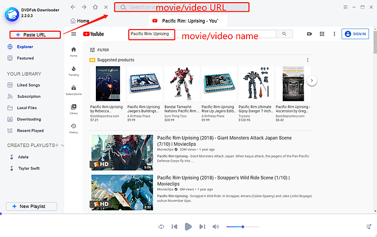The width and height of the screenshot is (377, 237).
Task: Open Library in YouTube side rail
Action: [74, 109]
